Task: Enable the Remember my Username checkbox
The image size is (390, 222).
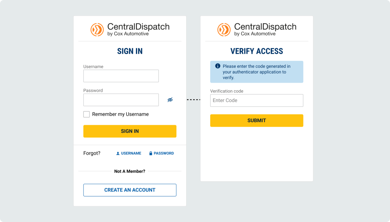Action: [x=86, y=114]
